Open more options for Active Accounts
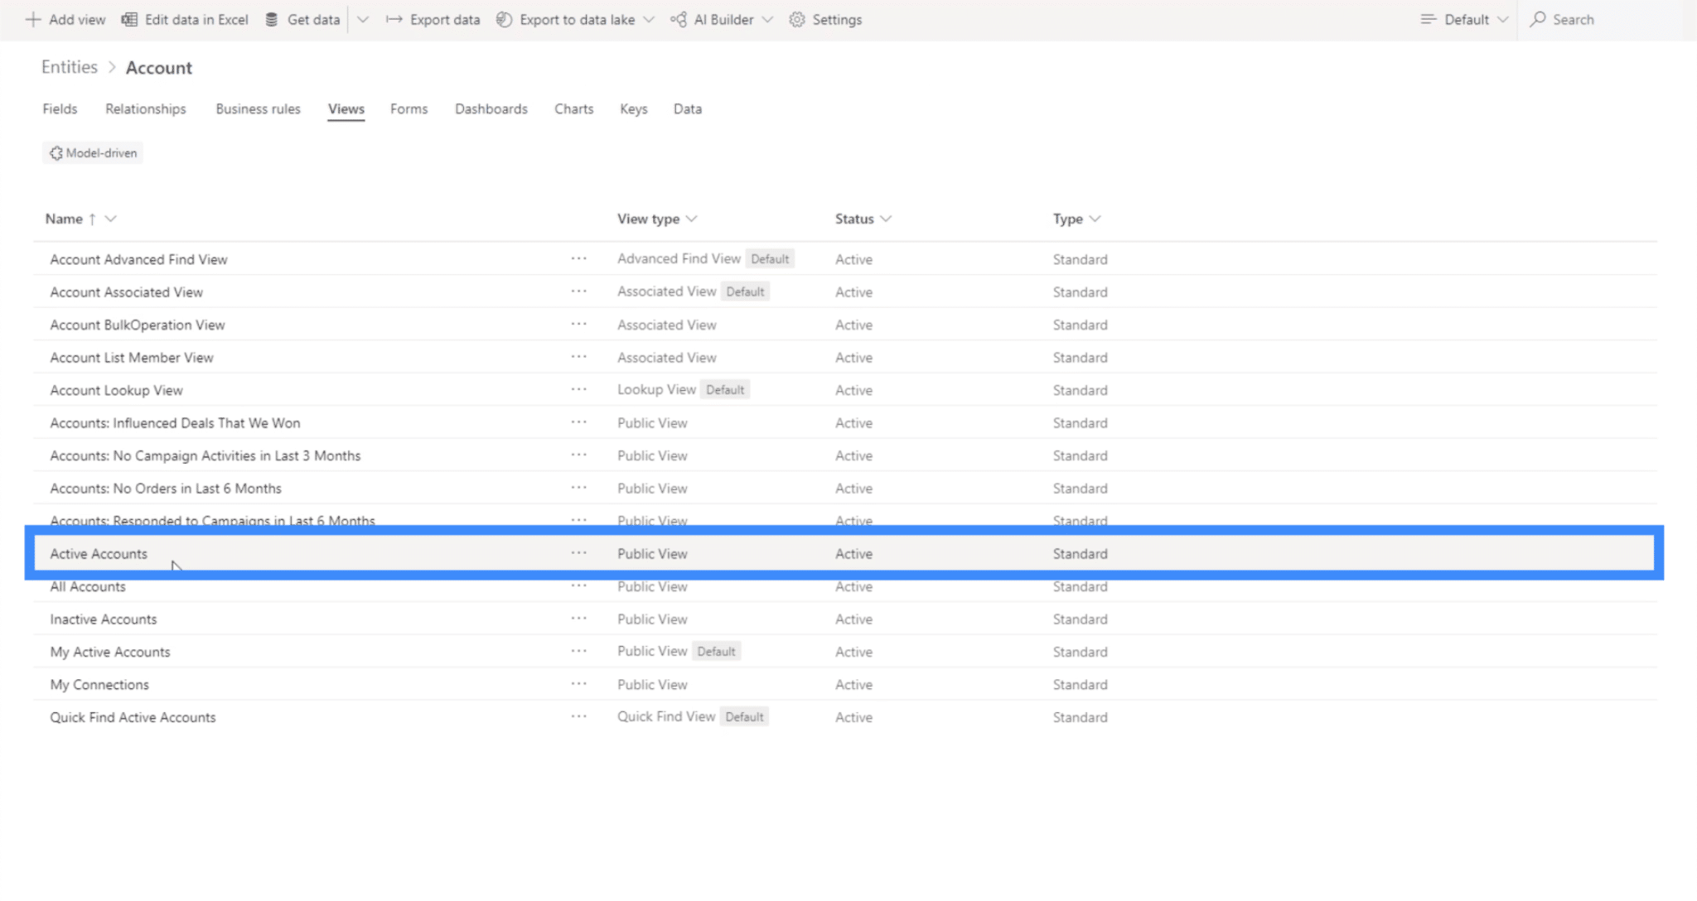1697x901 pixels. coord(578,553)
